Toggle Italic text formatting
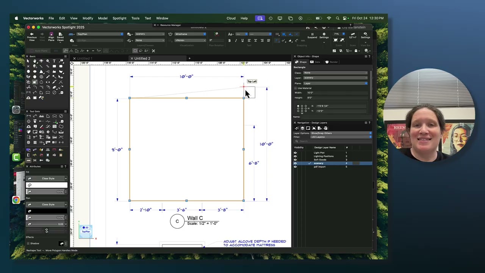 coord(236,41)
